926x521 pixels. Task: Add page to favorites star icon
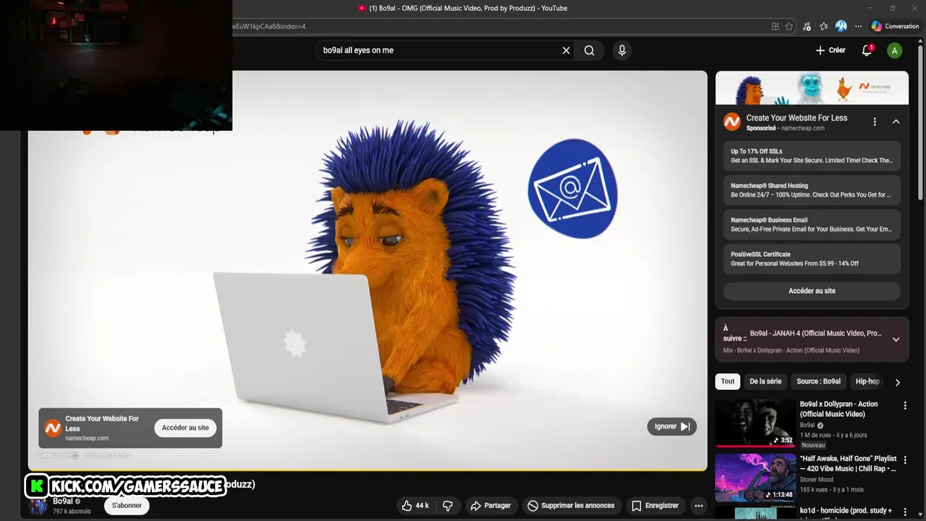(x=789, y=27)
